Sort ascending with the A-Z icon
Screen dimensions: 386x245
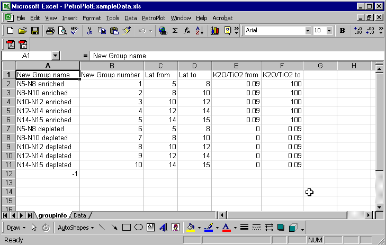(200, 31)
